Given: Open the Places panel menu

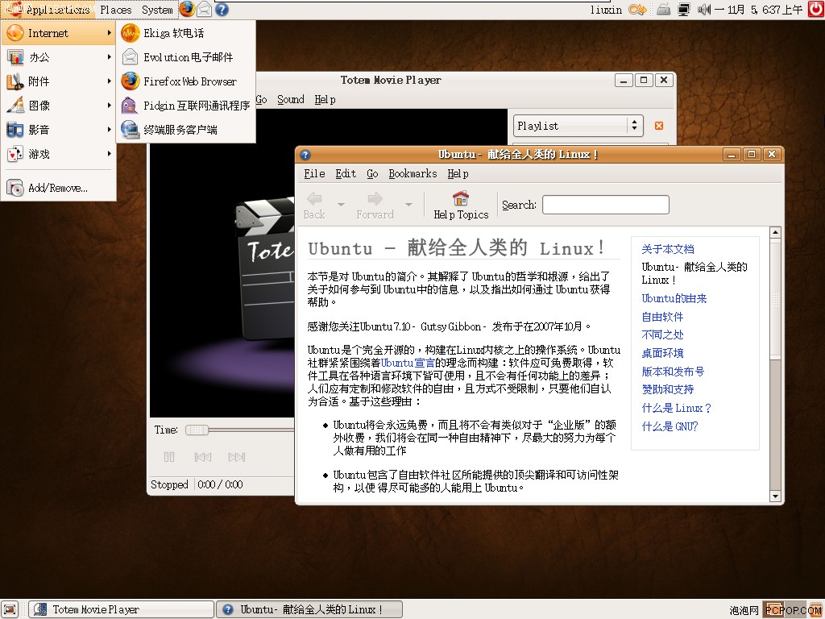Looking at the screenshot, I should tap(116, 10).
